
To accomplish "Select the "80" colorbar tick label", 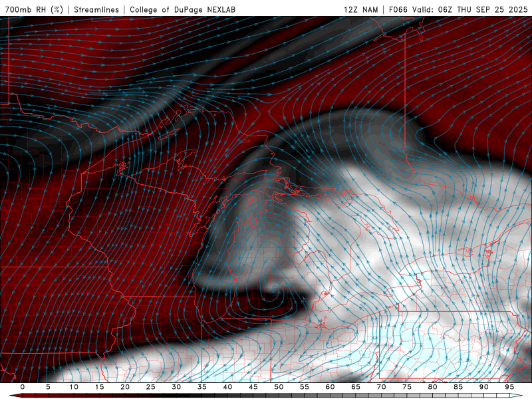I will coord(432,387).
